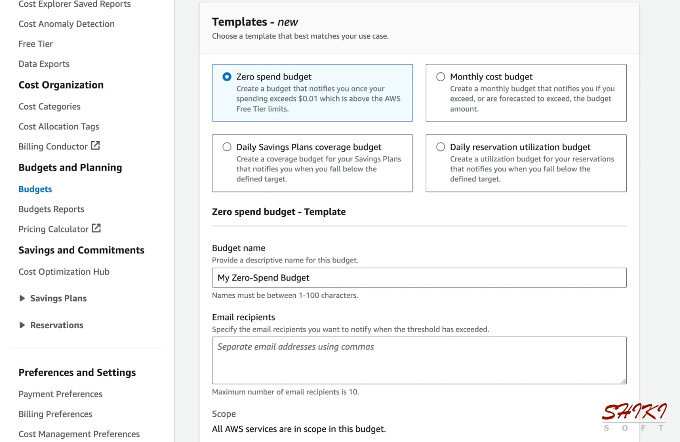Screen dimensions: 680x442
Task: Open Pricing Calculator link
Action: click(x=53, y=229)
